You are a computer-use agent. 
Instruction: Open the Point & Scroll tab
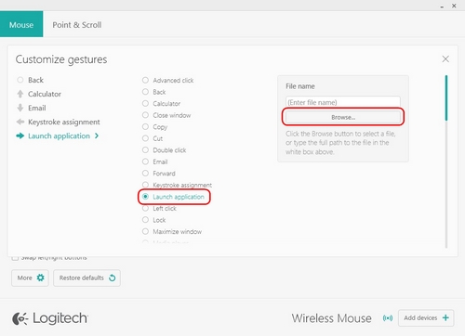click(x=77, y=25)
